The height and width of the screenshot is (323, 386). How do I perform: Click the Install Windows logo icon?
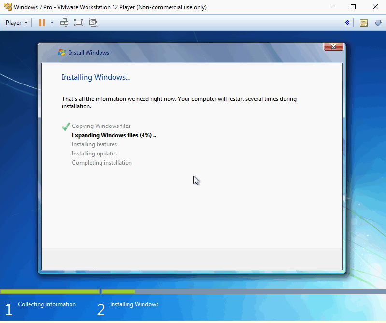[61, 53]
